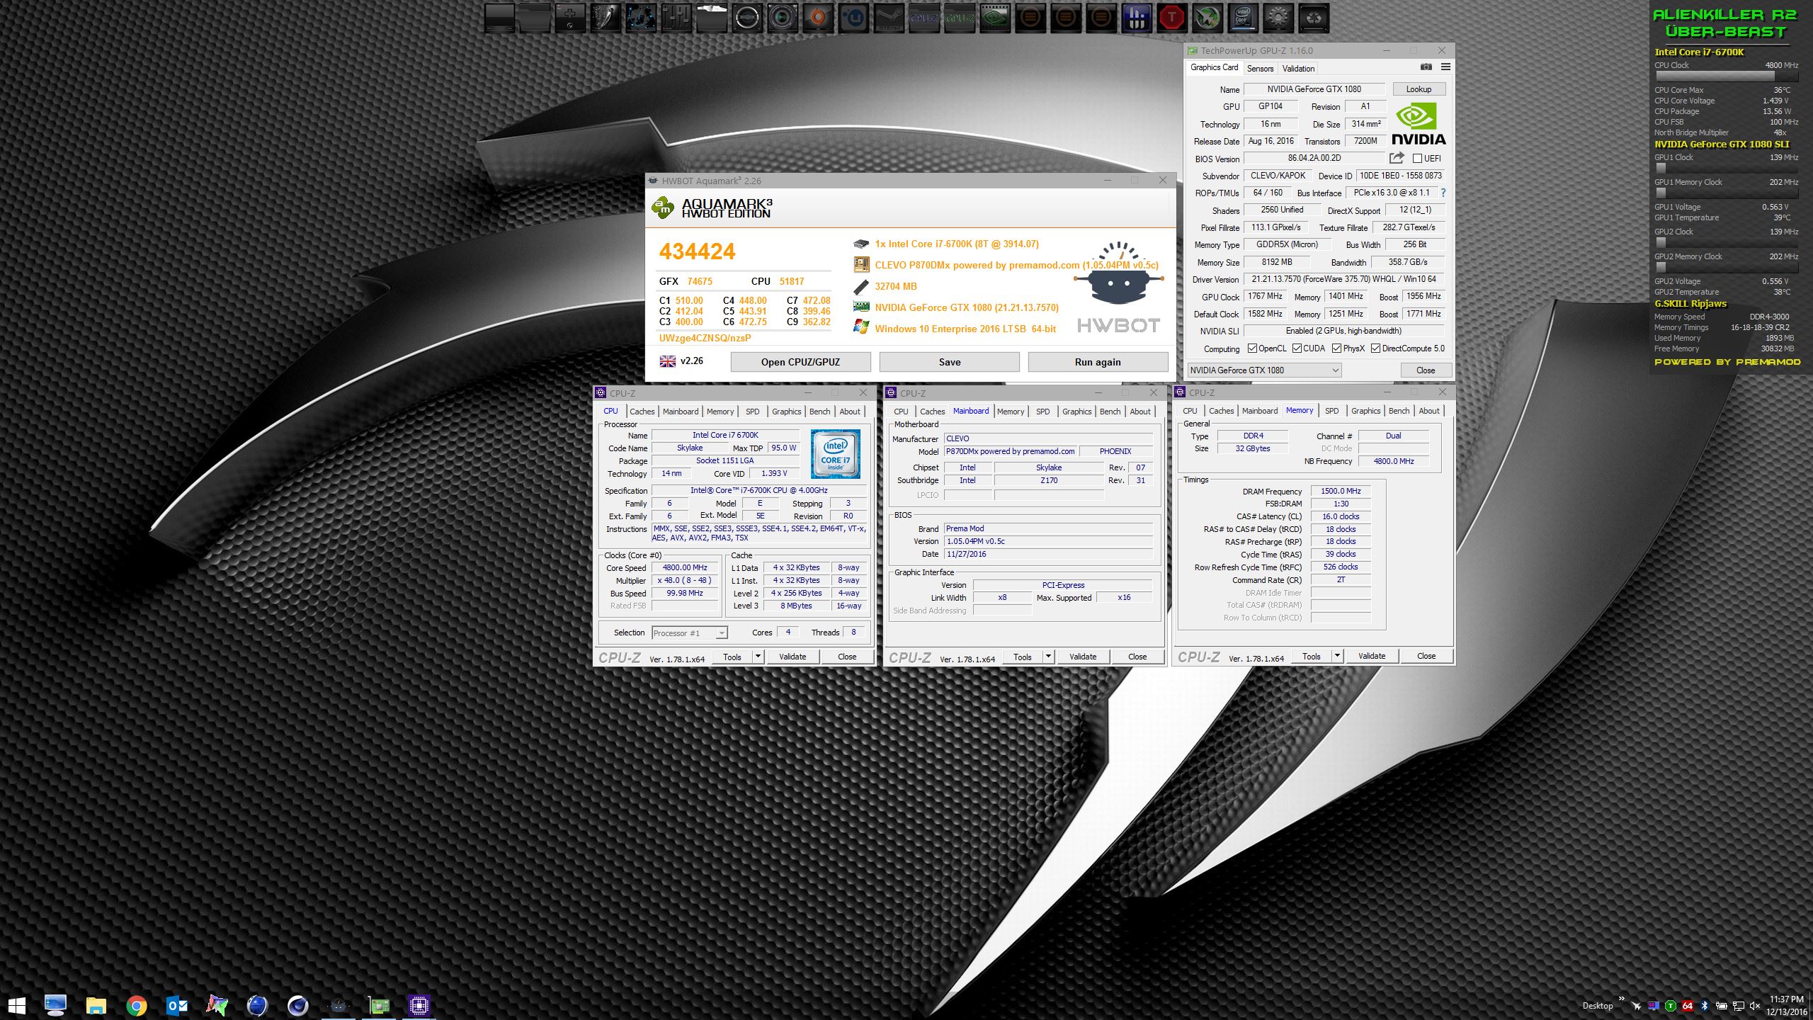Switch to the Sensors tab in GPU-Z
Image resolution: width=1813 pixels, height=1020 pixels.
(1260, 69)
